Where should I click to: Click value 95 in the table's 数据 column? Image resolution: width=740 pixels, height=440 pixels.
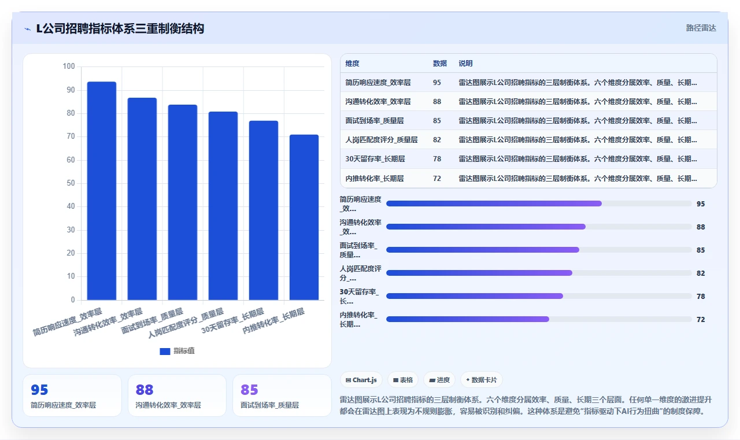click(x=437, y=83)
